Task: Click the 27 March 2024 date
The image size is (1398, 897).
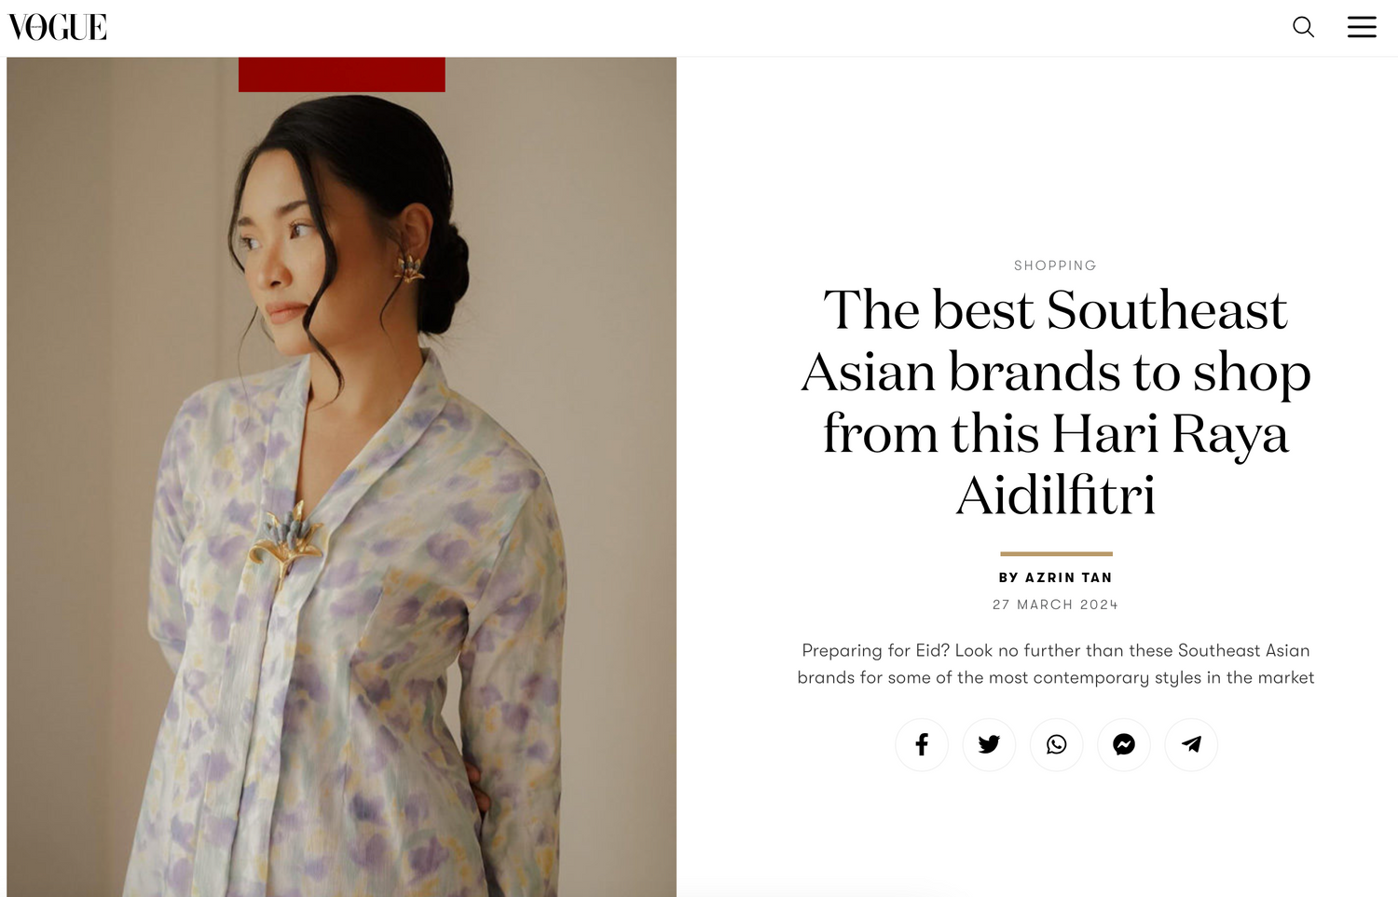Action: click(x=1055, y=605)
